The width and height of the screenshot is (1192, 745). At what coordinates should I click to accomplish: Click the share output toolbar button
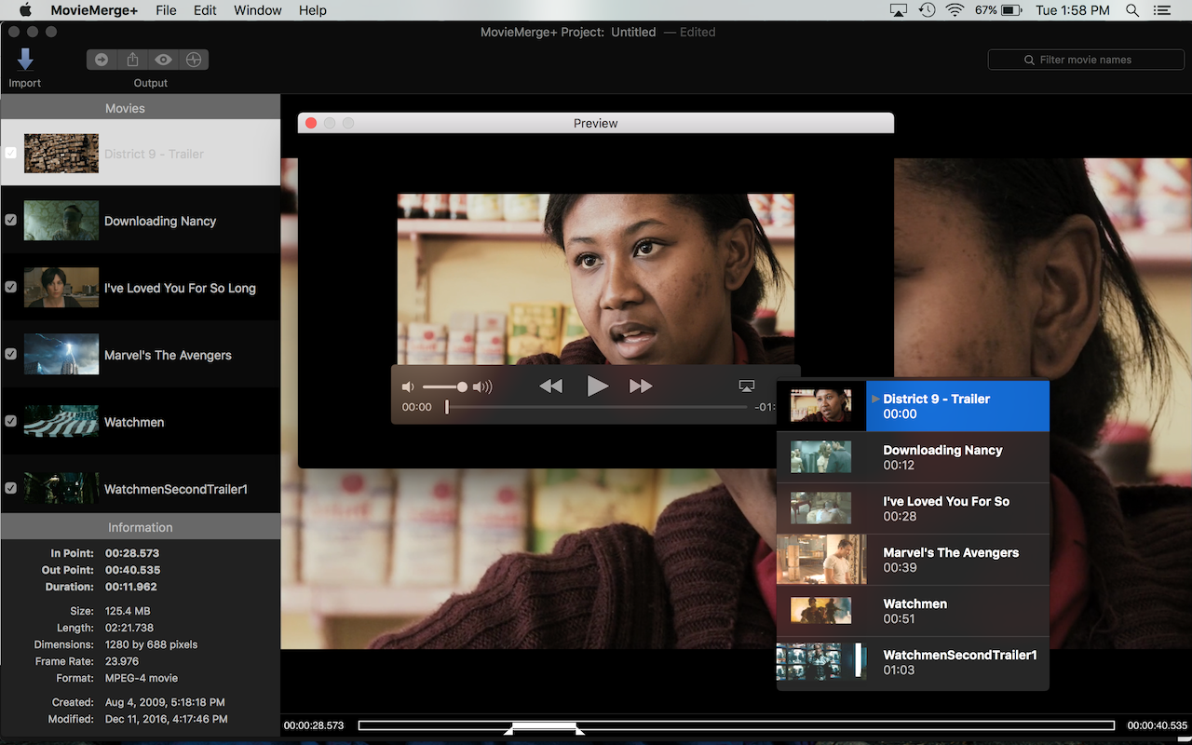tap(132, 60)
